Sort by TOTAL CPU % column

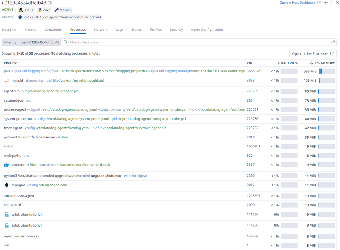[288, 63]
